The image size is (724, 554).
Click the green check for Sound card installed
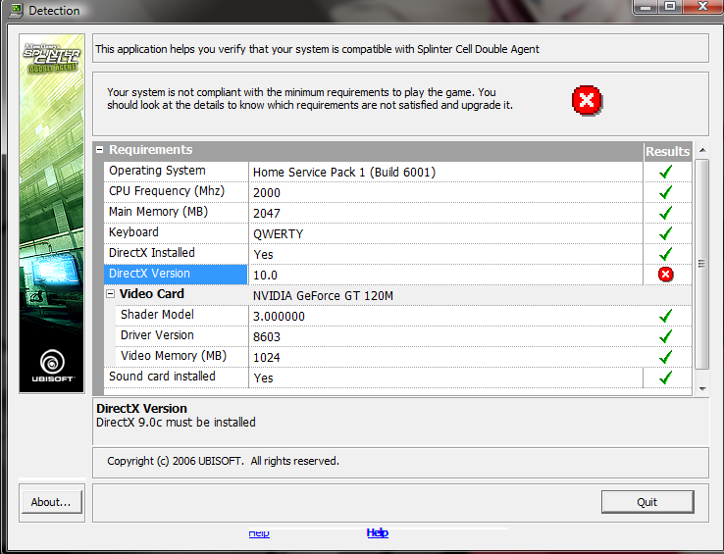tap(665, 378)
